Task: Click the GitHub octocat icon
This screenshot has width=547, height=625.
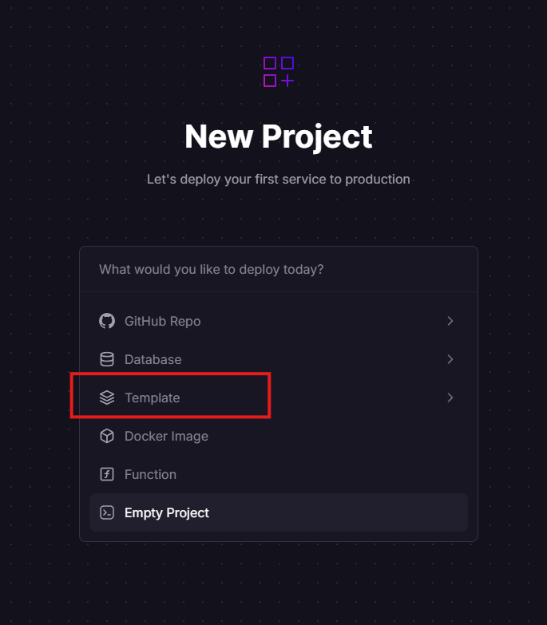Action: coord(107,321)
